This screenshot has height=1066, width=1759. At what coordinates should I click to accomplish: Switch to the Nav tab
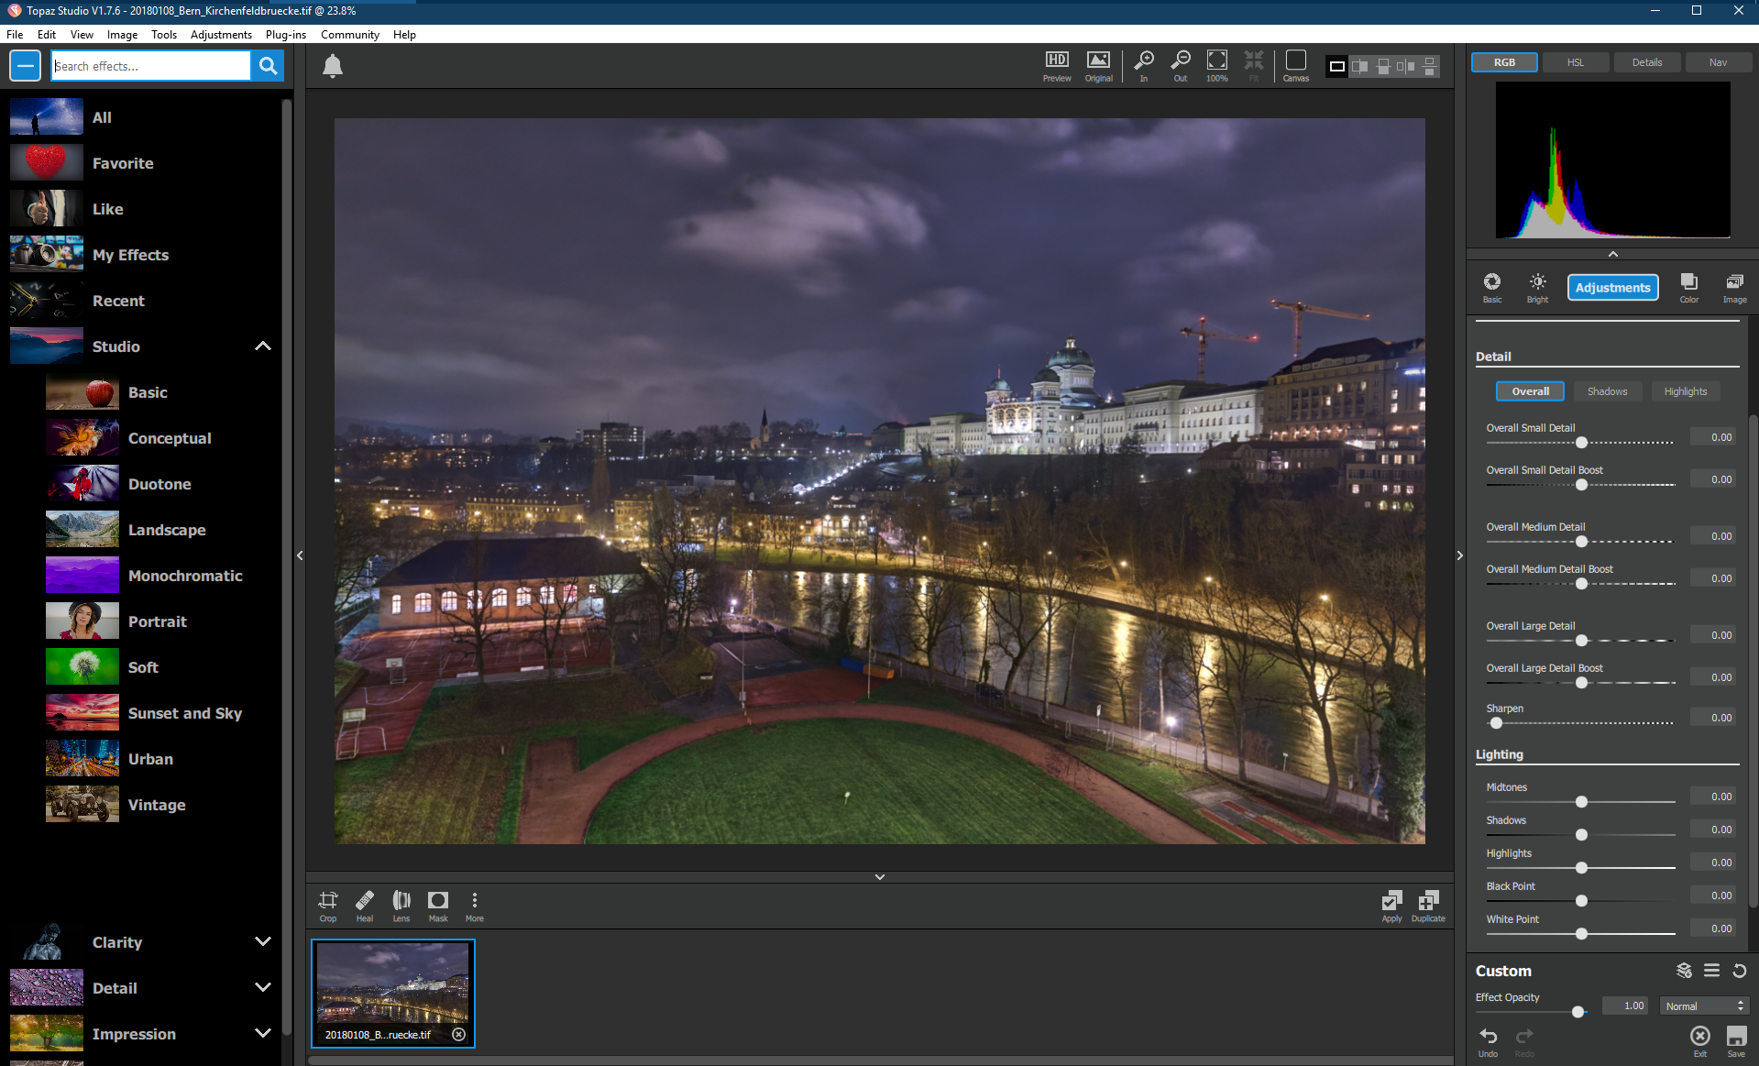1718,62
